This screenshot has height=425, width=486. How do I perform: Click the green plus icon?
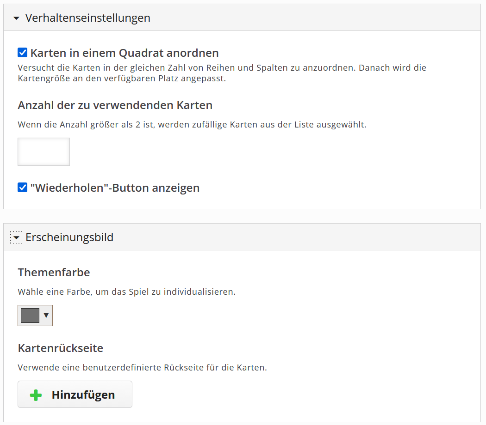point(36,395)
